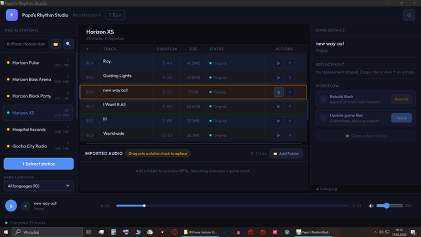The width and height of the screenshot is (421, 237).
Task: Replace Ray using its upload arrow
Action: (x=289, y=63)
